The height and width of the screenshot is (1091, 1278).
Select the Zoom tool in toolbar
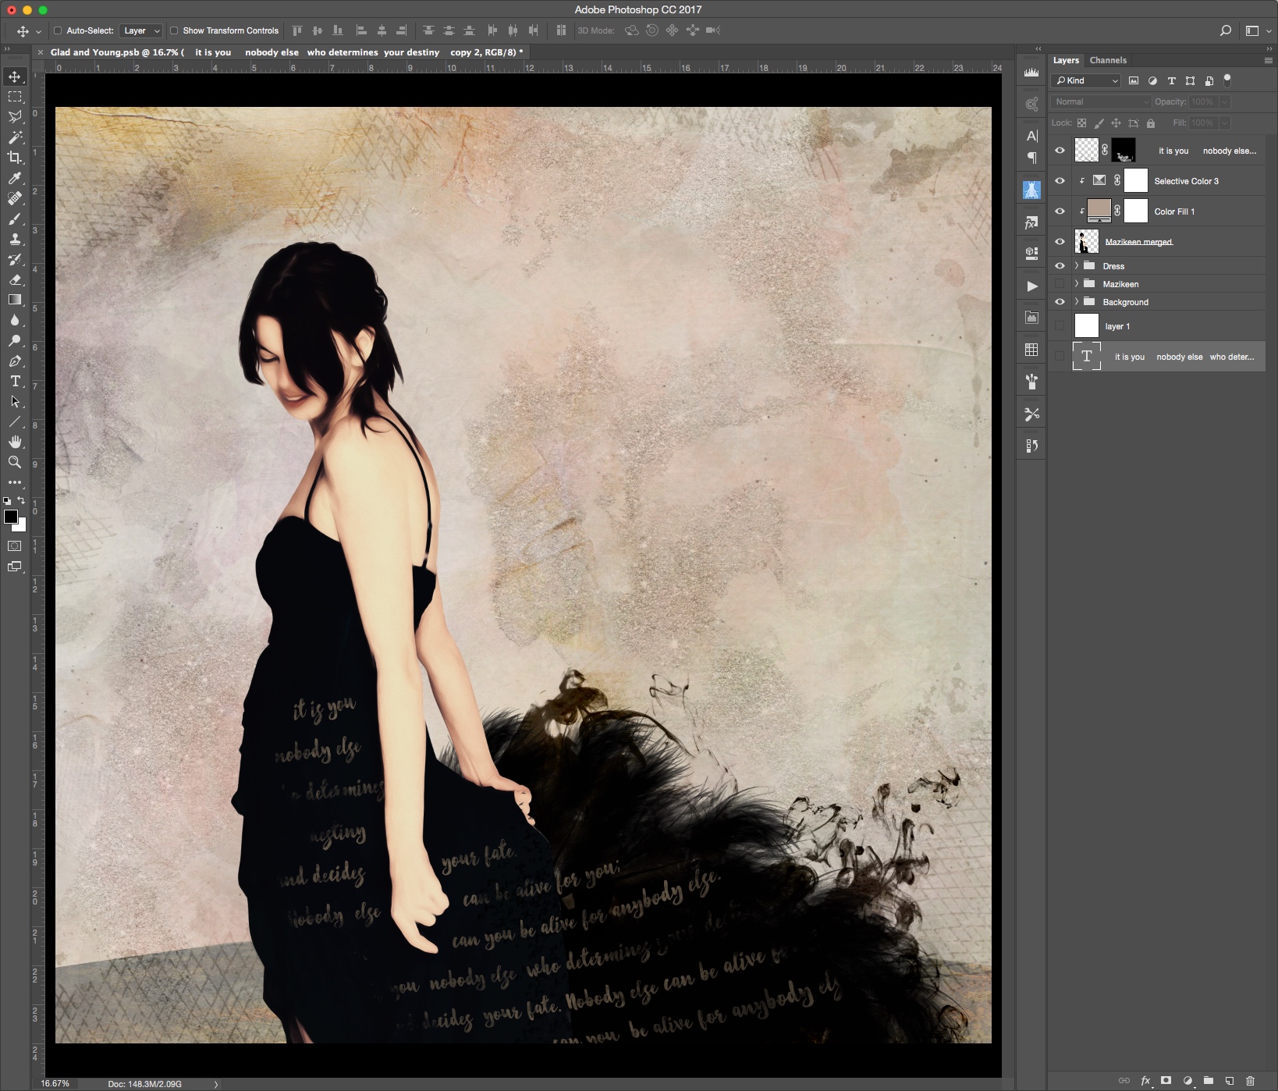tap(15, 463)
